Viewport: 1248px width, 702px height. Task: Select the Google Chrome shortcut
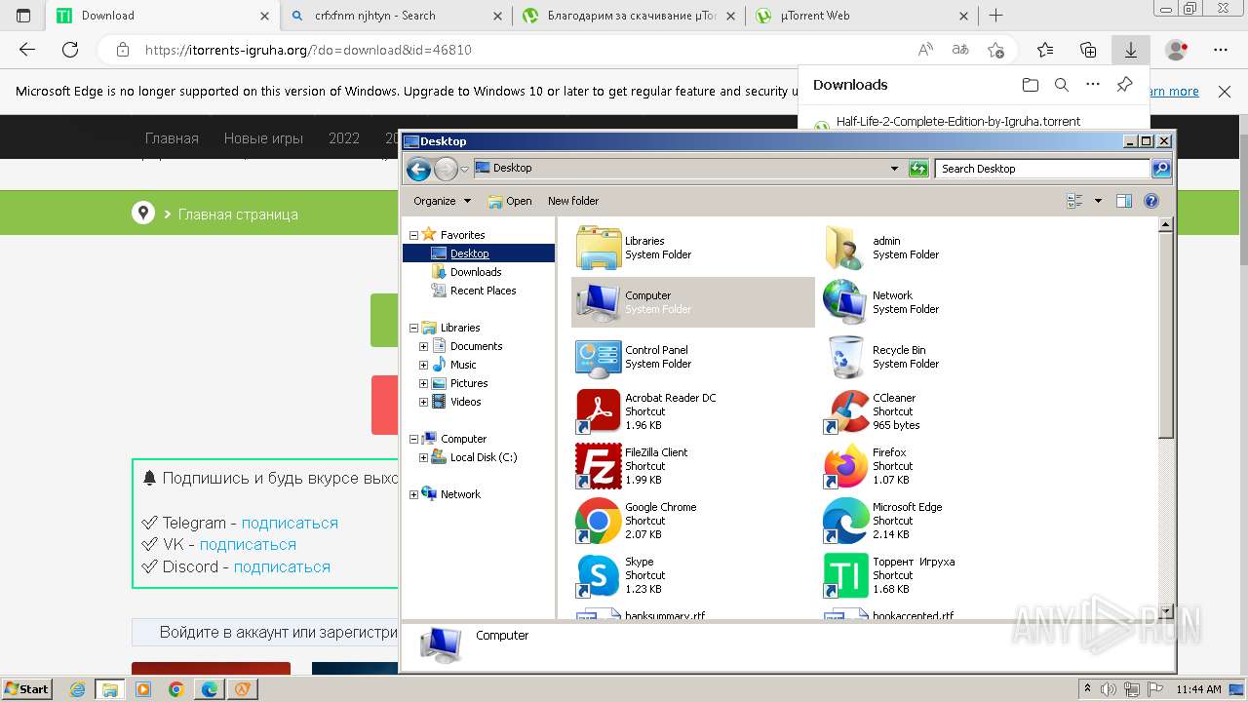pos(598,521)
